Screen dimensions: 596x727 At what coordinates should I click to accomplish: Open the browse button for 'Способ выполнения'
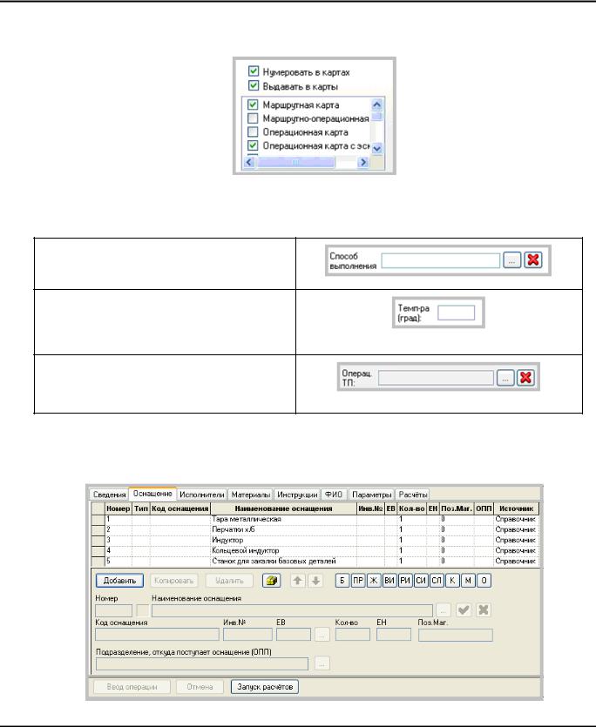click(512, 260)
